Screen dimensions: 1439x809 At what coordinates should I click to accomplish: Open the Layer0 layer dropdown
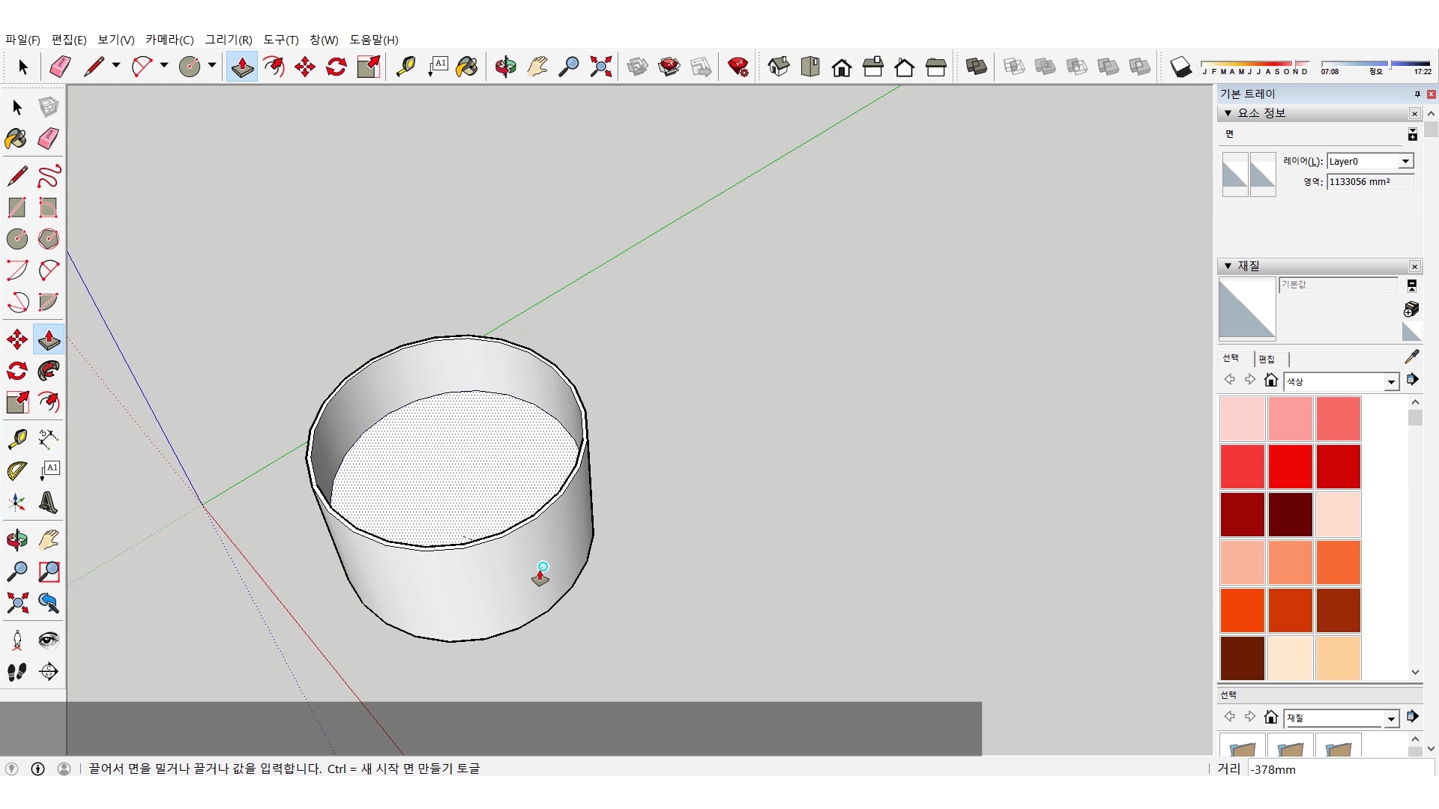pyautogui.click(x=1405, y=161)
